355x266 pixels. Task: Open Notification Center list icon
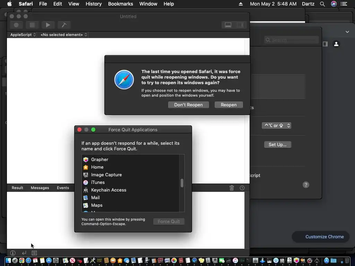[x=344, y=4]
